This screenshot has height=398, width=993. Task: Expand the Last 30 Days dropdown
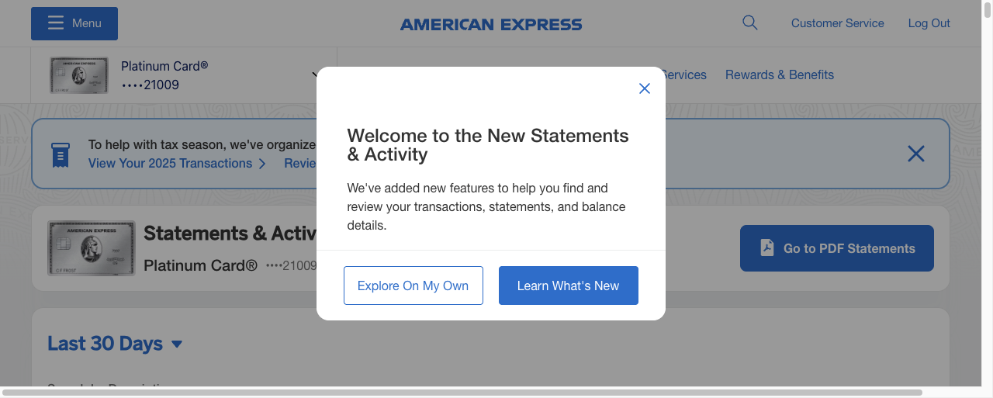pyautogui.click(x=177, y=344)
